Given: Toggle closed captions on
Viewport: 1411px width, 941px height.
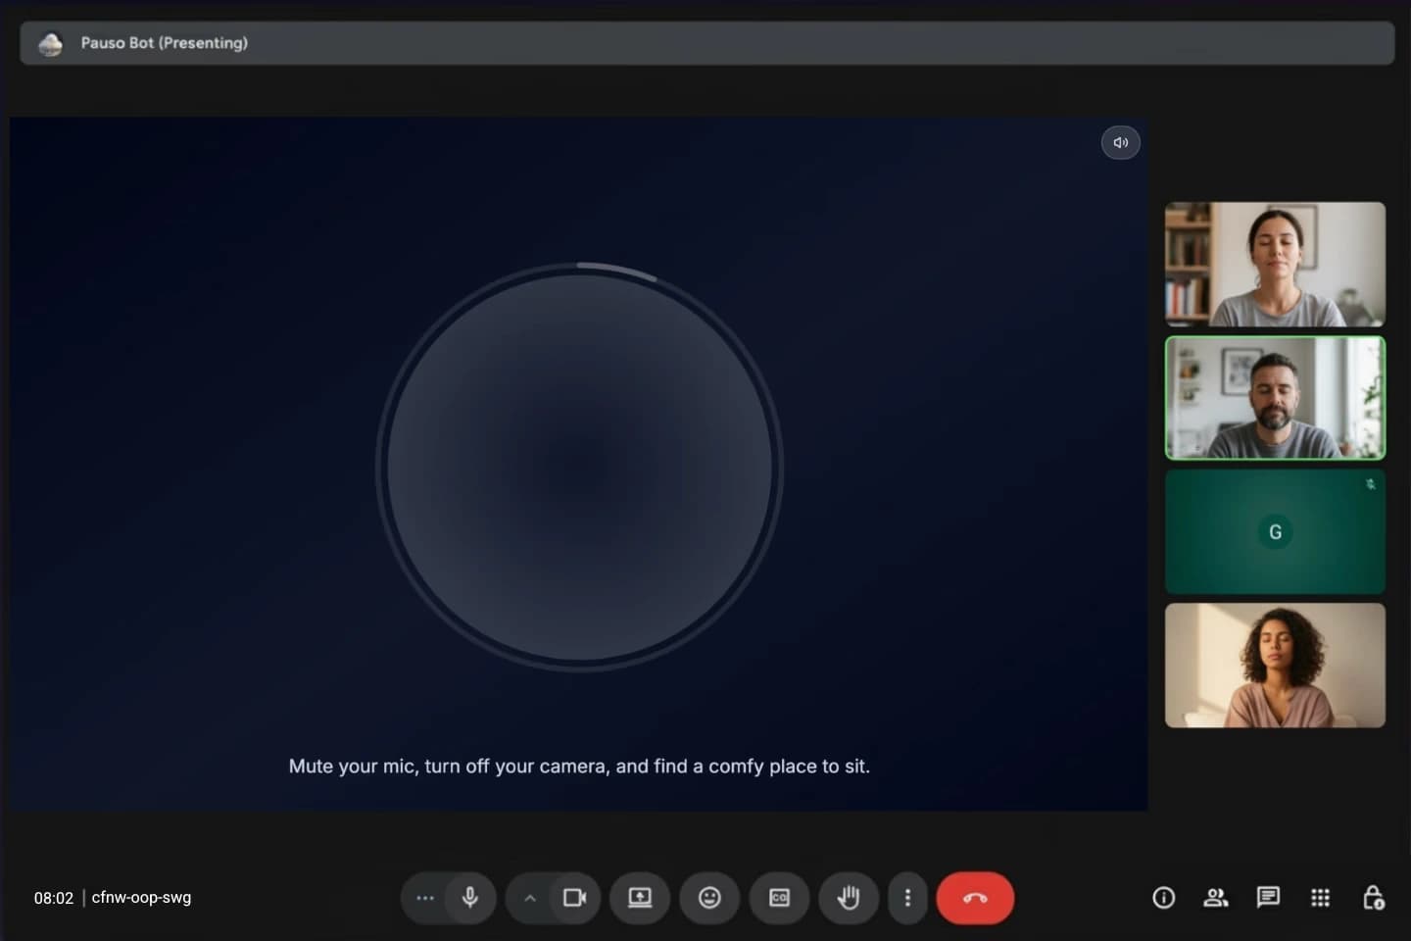Looking at the screenshot, I should click(779, 898).
